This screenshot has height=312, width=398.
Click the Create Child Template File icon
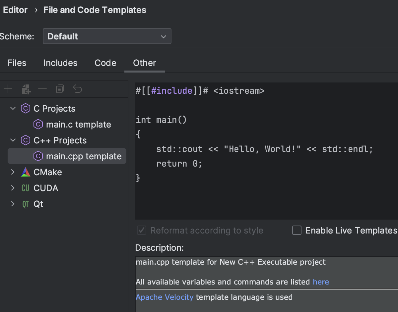point(26,89)
